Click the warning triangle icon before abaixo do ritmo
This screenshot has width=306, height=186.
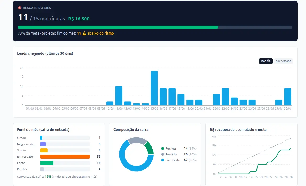(84, 33)
